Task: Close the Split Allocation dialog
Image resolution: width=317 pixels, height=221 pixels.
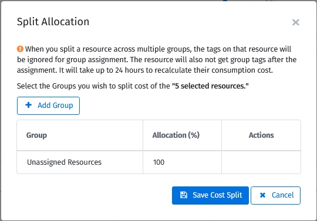Action: tap(295, 22)
